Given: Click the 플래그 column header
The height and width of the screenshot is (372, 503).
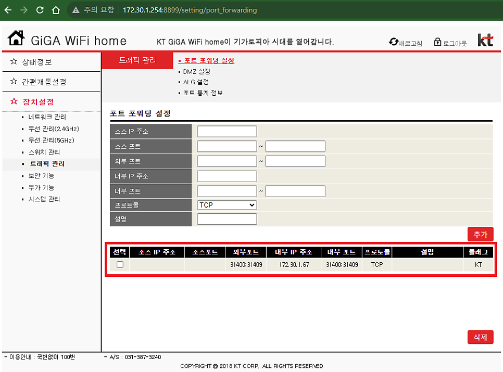Looking at the screenshot, I should click(478, 252).
